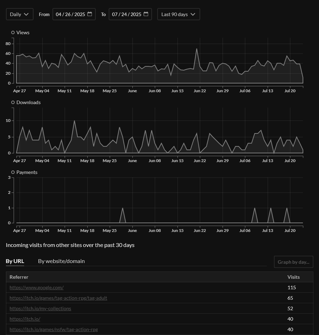This screenshot has width=319, height=335.
Task: Click the 65 visits value
Action: 290,298
